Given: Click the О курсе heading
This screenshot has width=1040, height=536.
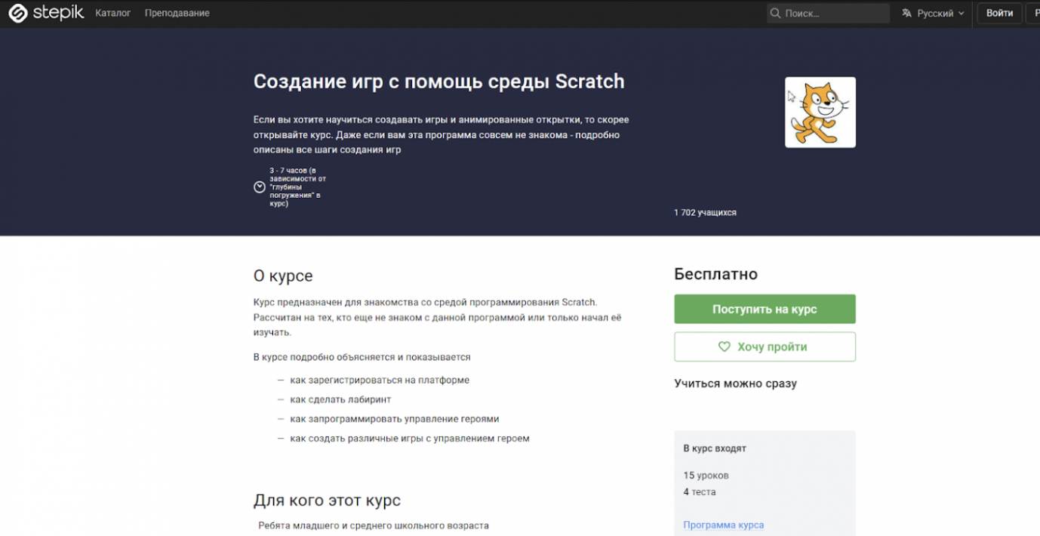Looking at the screenshot, I should 283,276.
